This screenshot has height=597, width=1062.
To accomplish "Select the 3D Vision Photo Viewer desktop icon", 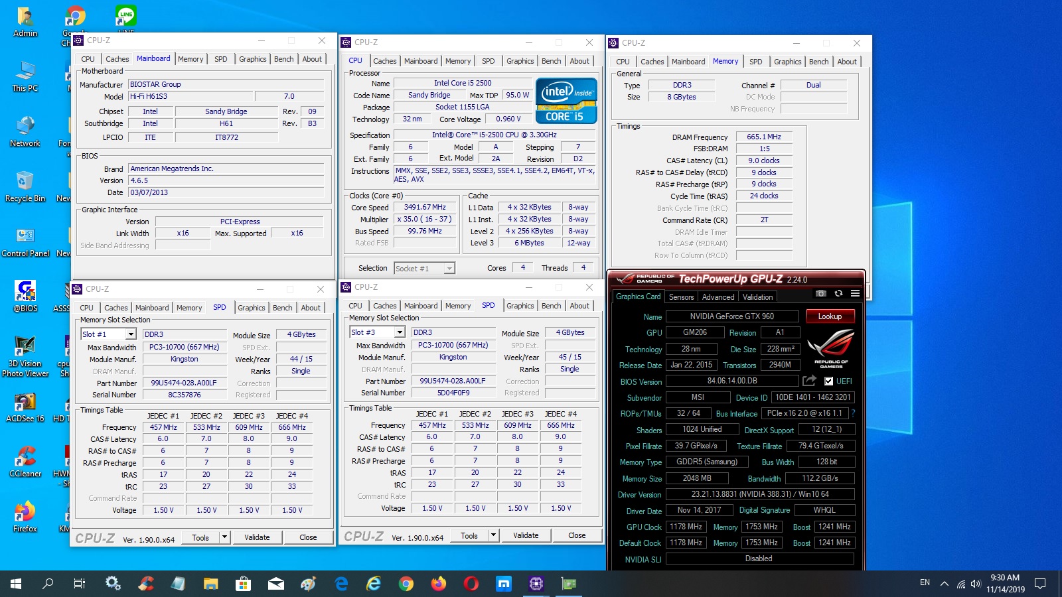I will click(x=25, y=357).
